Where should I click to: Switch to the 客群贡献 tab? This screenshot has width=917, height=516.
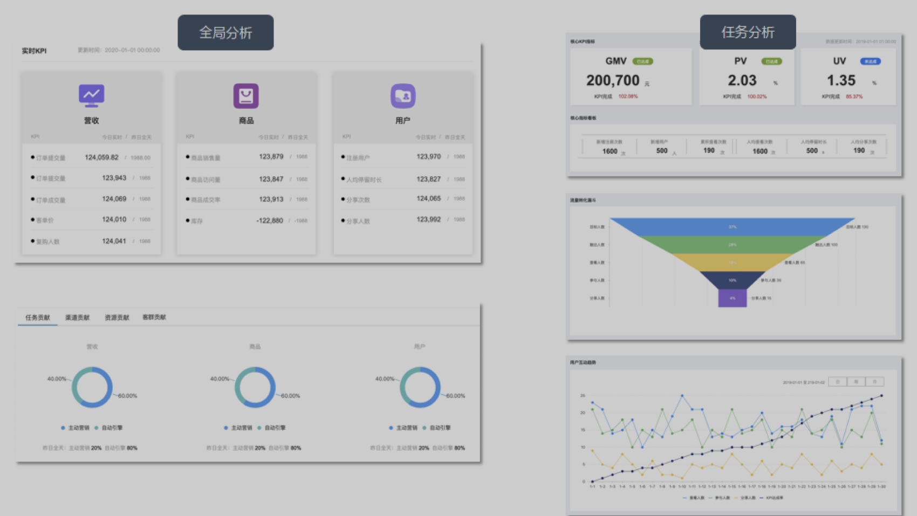[154, 317]
